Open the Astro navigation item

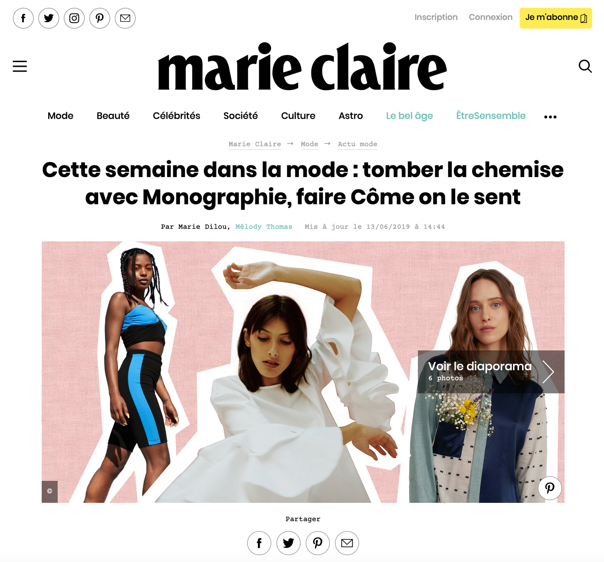351,116
